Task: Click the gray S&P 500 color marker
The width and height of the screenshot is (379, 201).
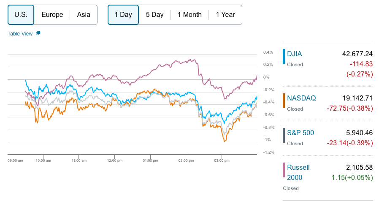Action: pyautogui.click(x=284, y=136)
